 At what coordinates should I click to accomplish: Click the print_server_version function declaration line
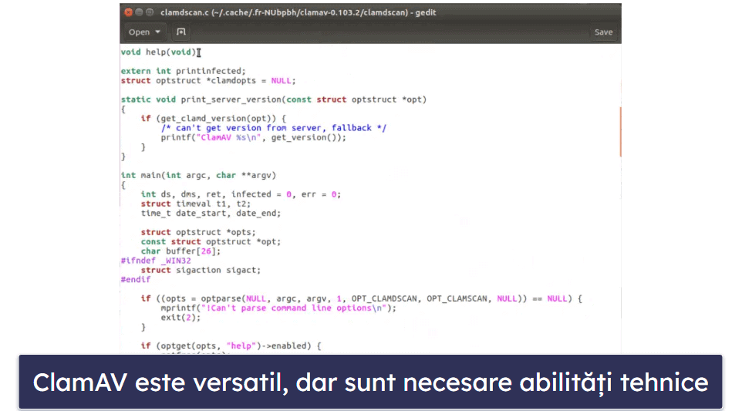[x=274, y=99]
